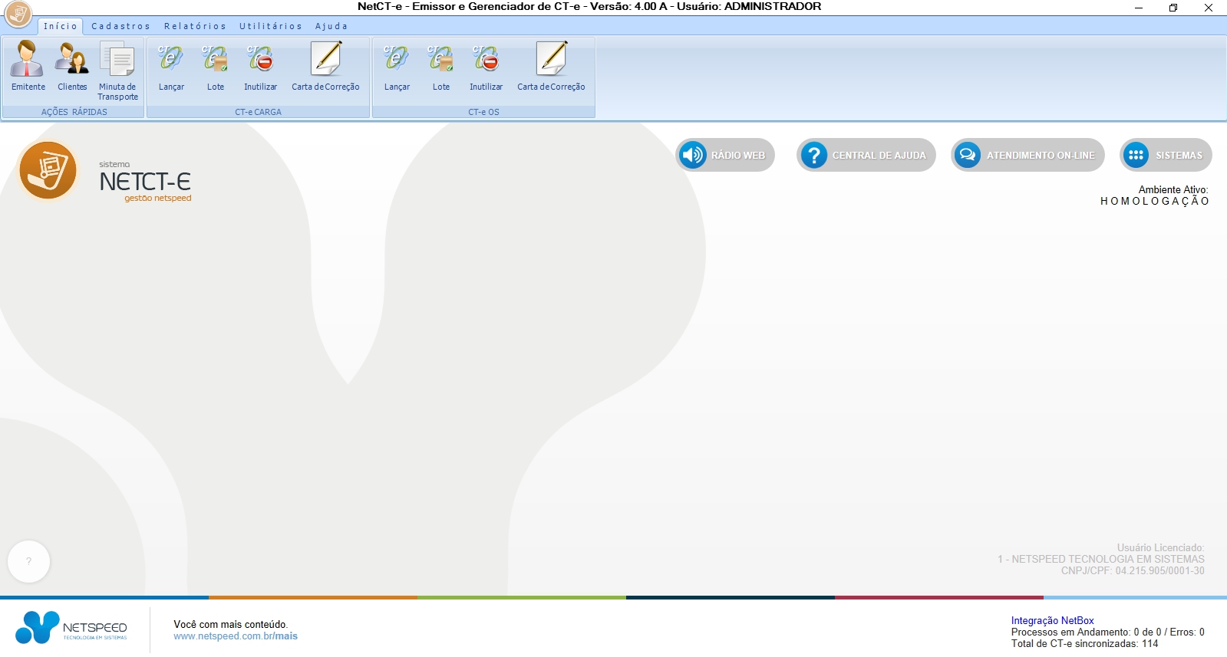This screenshot has width=1227, height=657.
Task: Minimize the NetCT-e window
Action: 1139,8
